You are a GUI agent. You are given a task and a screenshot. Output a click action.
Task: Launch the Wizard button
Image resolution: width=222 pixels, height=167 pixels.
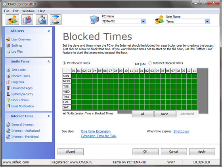point(71,152)
